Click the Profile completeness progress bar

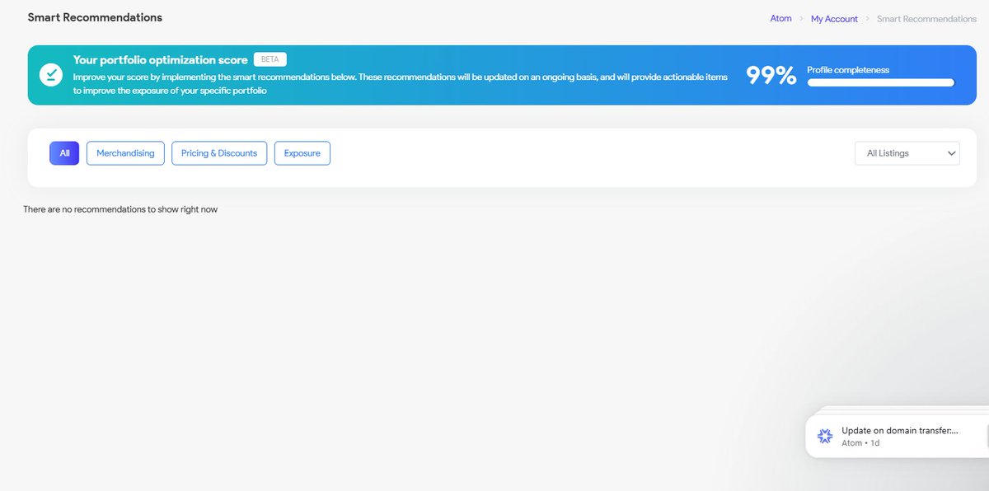[x=880, y=82]
